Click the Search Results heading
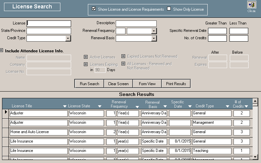The height and width of the screenshot is (163, 261). pyautogui.click(x=137, y=94)
